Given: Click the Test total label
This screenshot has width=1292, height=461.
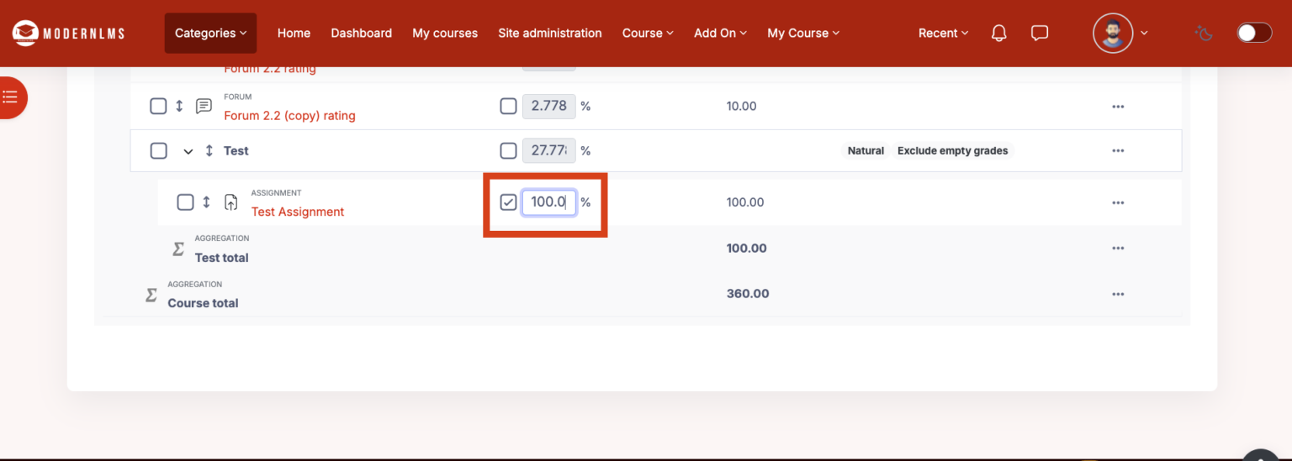Looking at the screenshot, I should (x=222, y=258).
